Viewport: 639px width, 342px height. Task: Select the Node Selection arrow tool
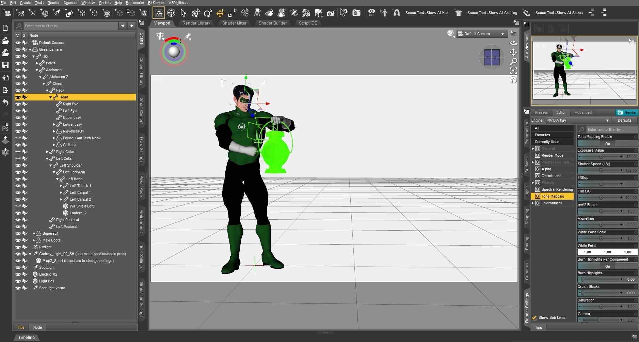coord(183,13)
